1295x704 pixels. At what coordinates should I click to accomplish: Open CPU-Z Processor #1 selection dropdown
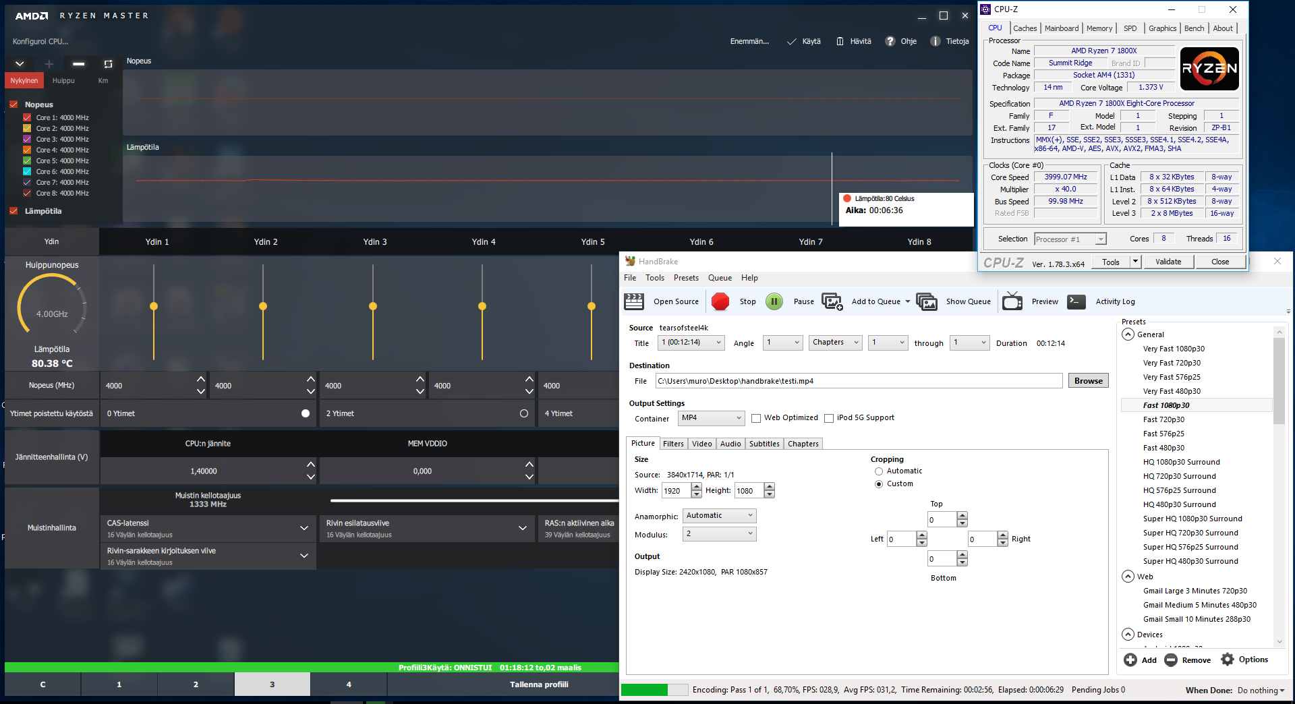coord(1070,239)
